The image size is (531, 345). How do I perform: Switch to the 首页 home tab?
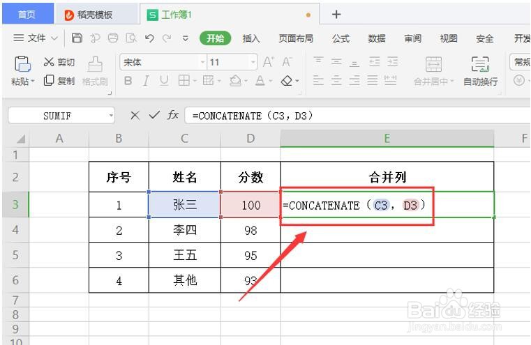point(28,14)
